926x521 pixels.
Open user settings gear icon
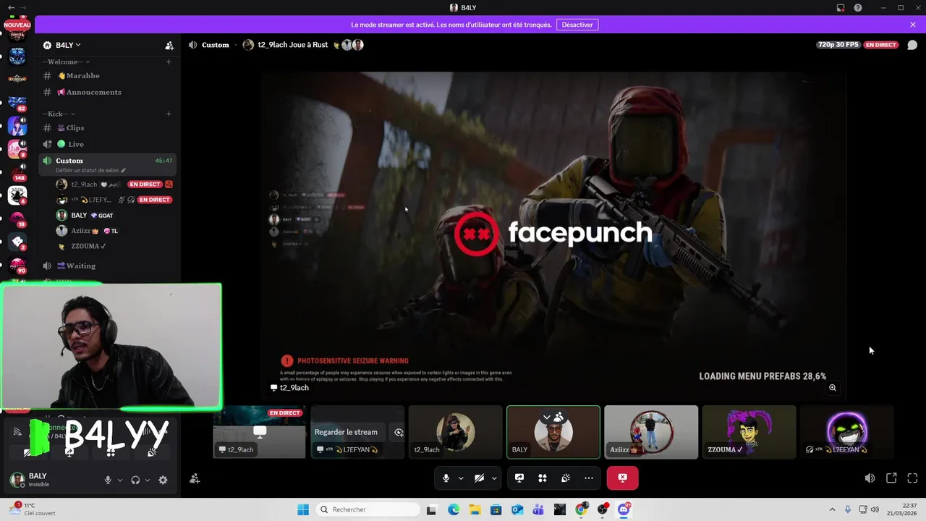click(x=163, y=480)
